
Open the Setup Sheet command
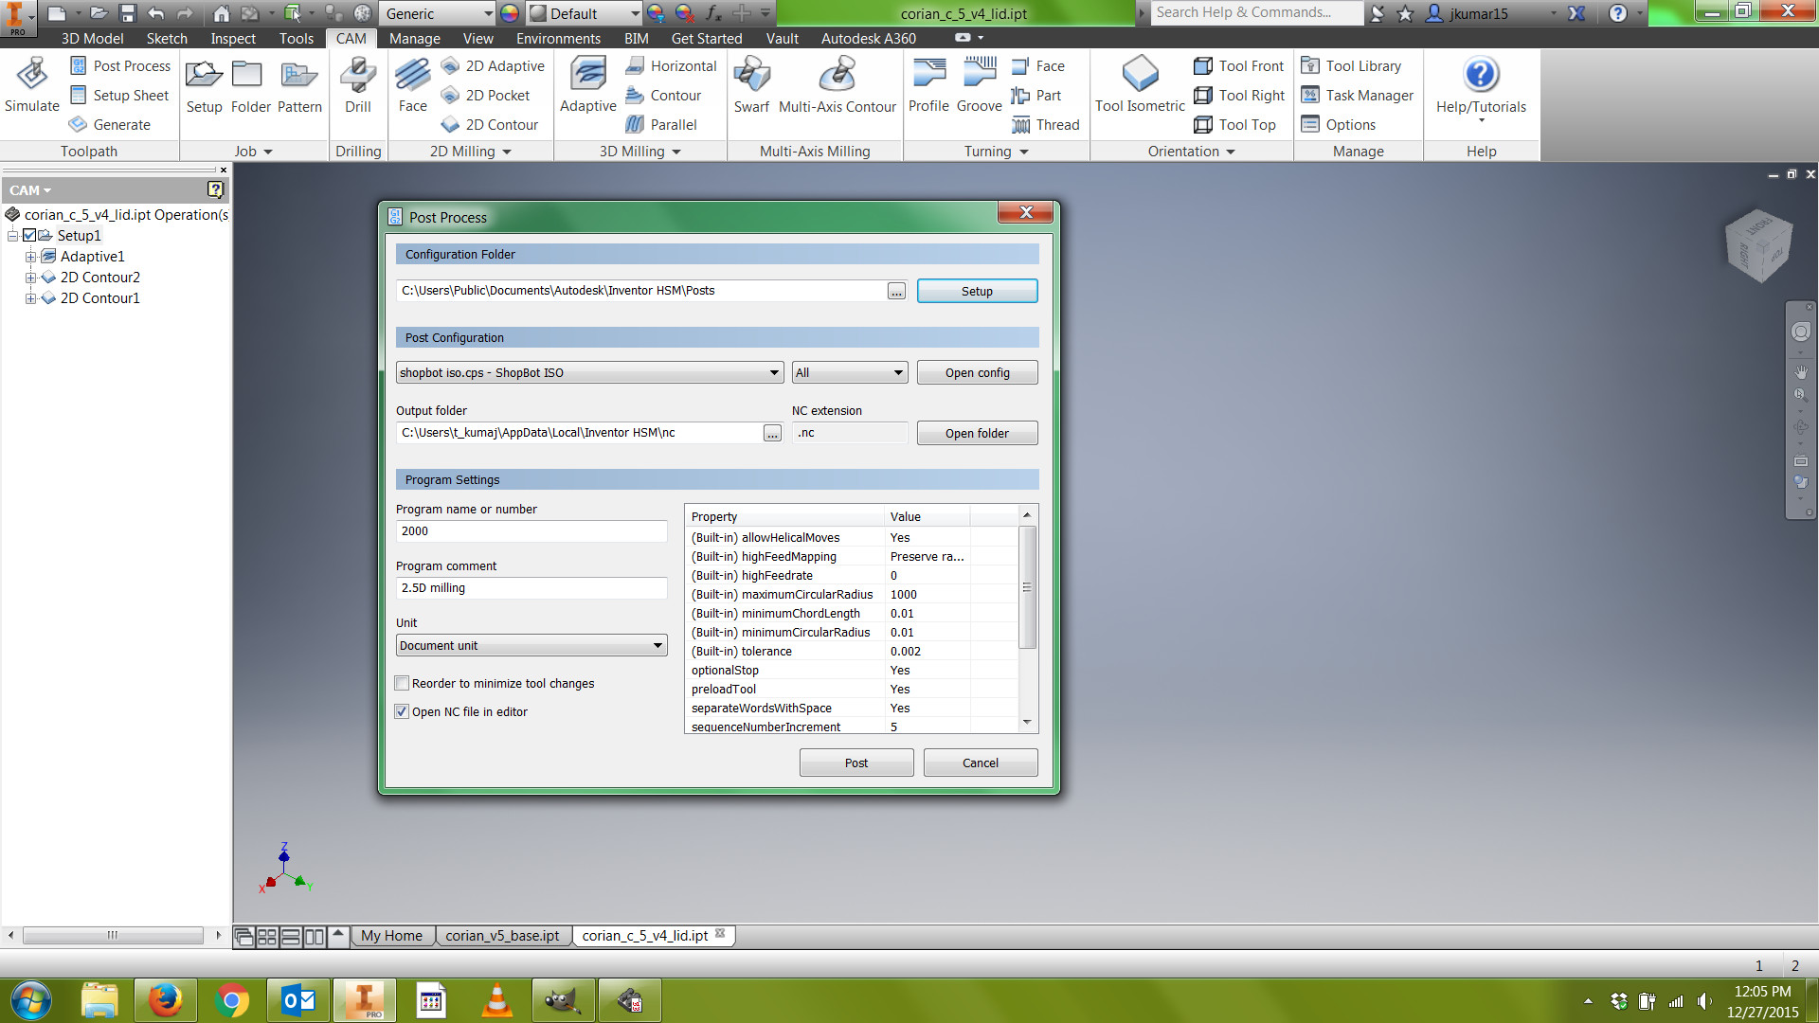tap(119, 96)
